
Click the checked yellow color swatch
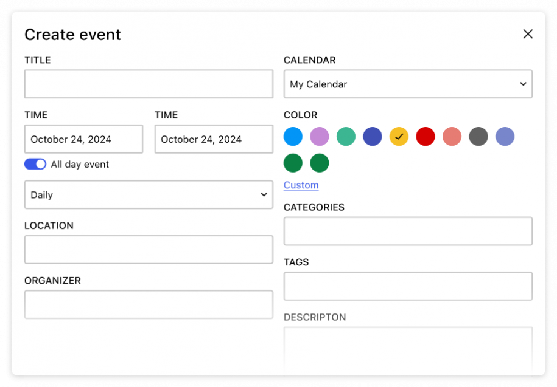[x=399, y=137]
